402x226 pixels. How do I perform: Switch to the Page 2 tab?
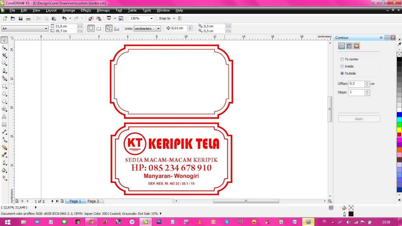click(x=93, y=201)
